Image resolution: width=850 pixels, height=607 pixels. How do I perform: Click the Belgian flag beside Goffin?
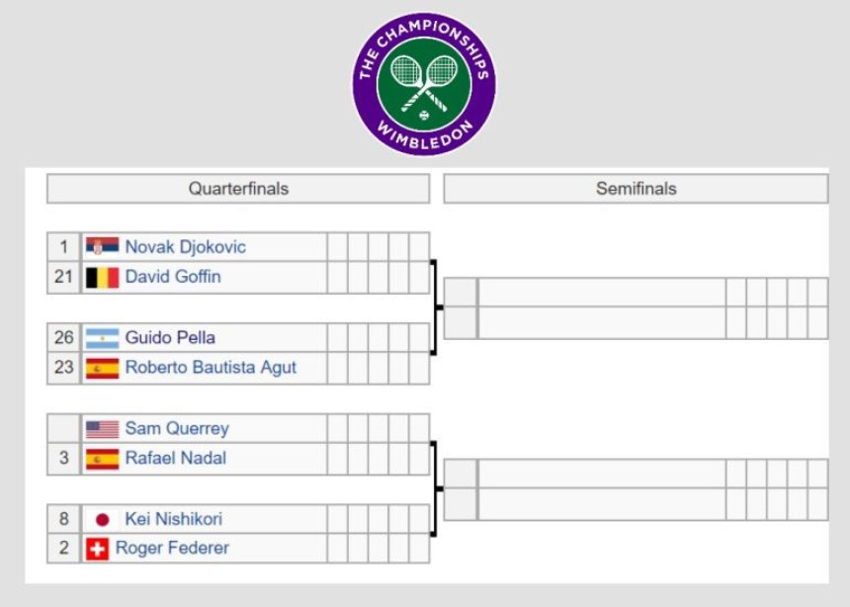click(103, 277)
